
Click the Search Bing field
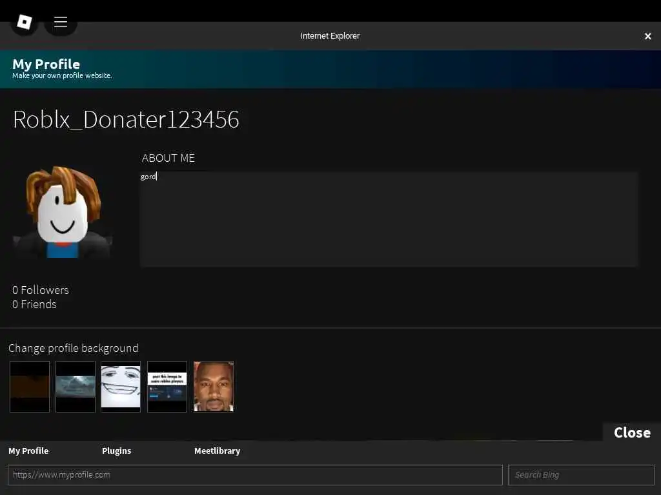coord(581,475)
